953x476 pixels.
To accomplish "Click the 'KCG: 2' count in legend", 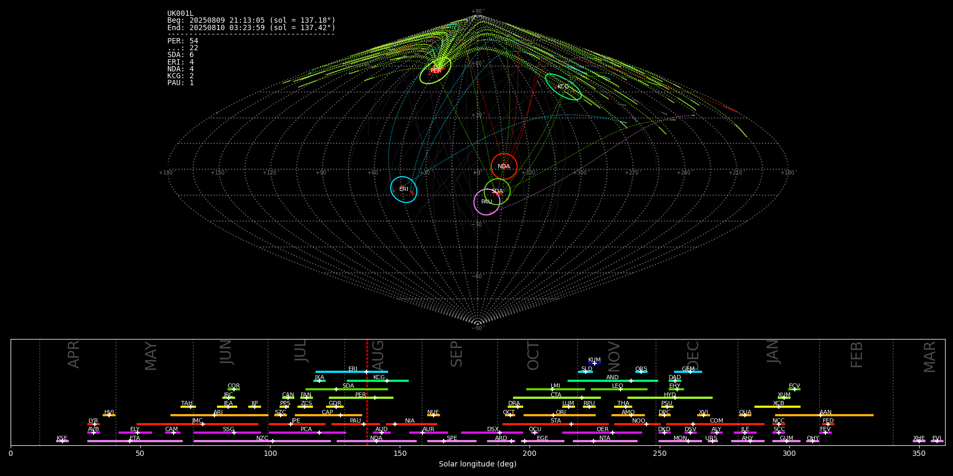I will point(181,76).
